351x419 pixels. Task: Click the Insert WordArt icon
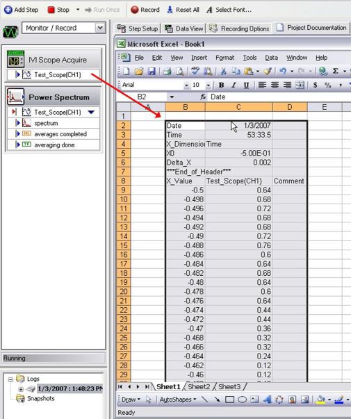[x=267, y=400]
